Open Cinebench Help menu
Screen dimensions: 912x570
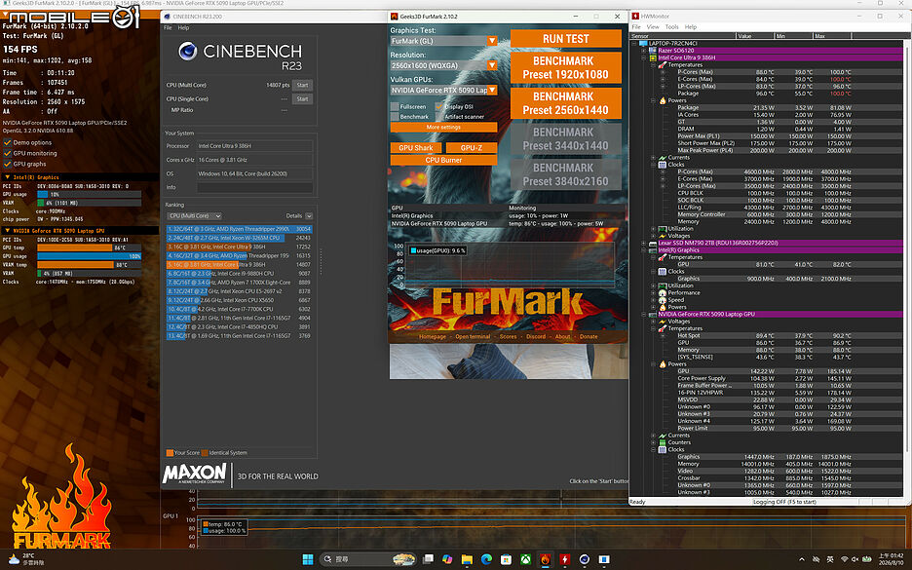click(x=183, y=28)
